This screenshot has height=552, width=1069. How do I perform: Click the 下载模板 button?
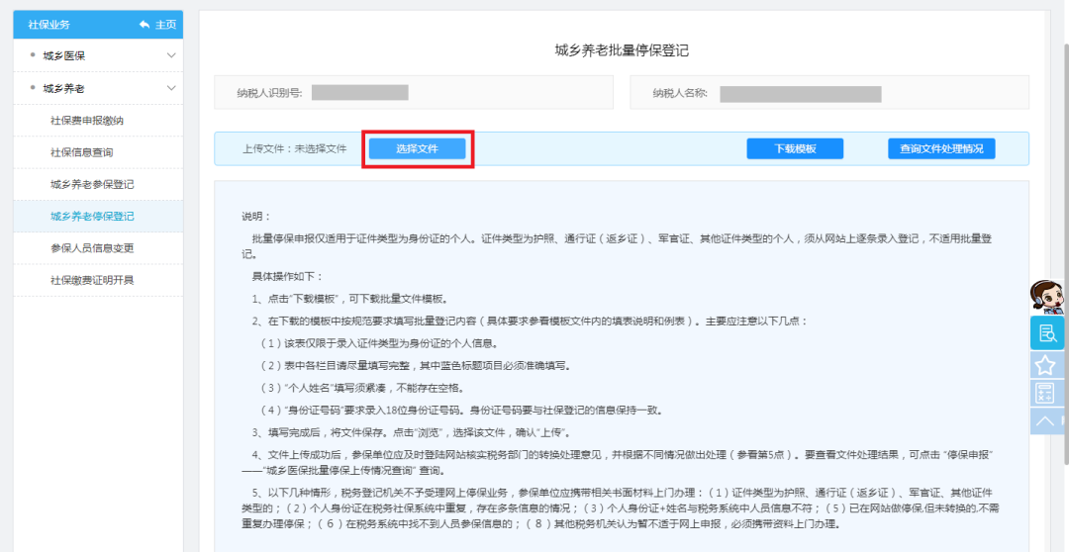point(795,148)
